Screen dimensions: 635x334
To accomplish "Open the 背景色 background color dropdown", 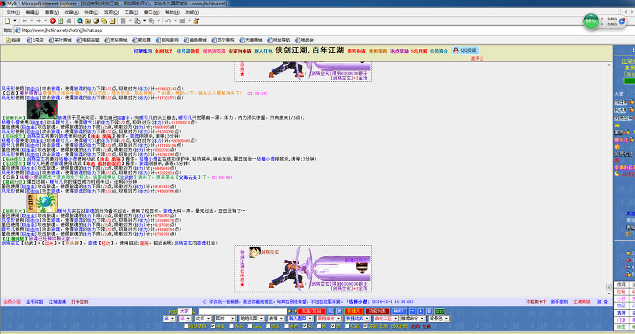I will 439,319.
